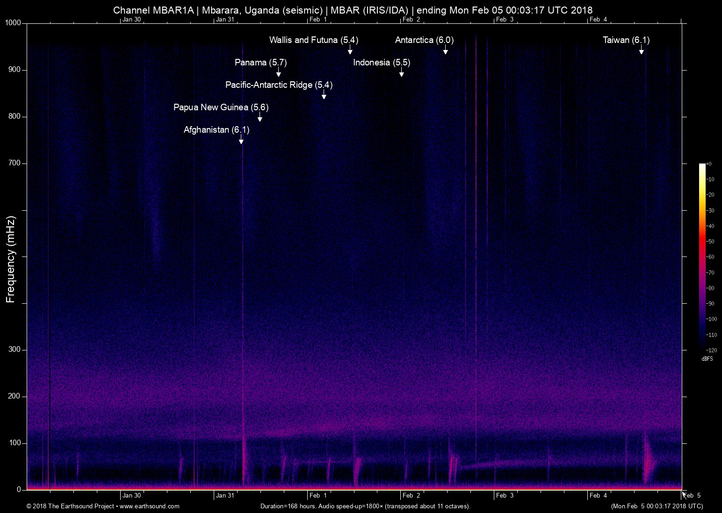The image size is (722, 513).
Task: Click the Feb 3 label on the top axis
Action: [505, 20]
